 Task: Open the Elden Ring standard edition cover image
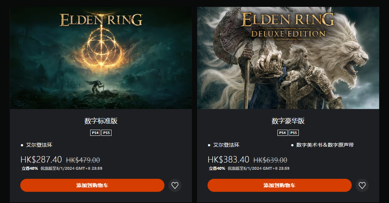pos(101,58)
